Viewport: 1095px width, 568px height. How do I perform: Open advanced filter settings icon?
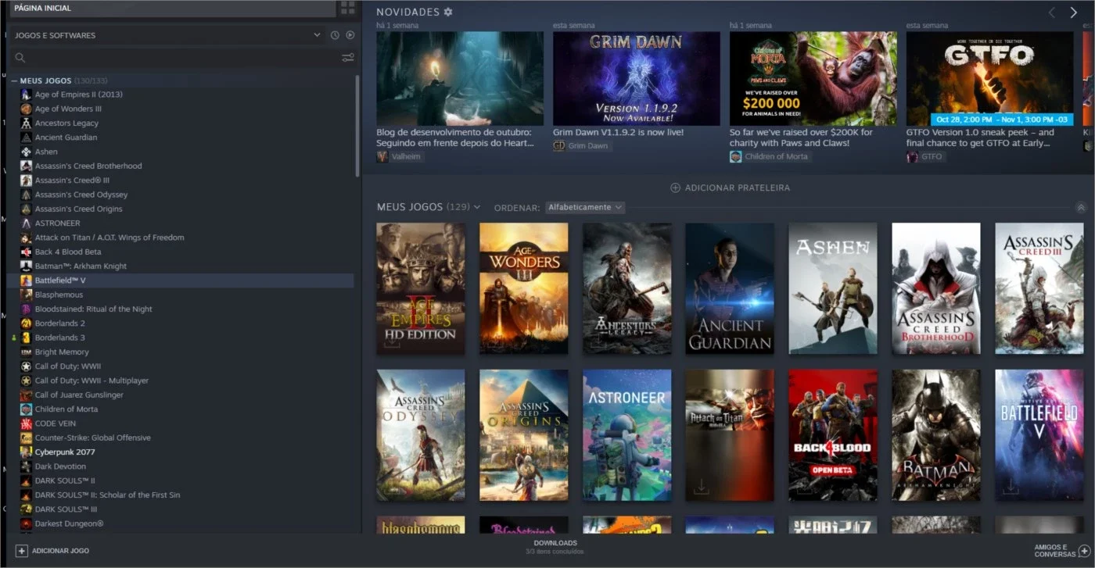[348, 58]
